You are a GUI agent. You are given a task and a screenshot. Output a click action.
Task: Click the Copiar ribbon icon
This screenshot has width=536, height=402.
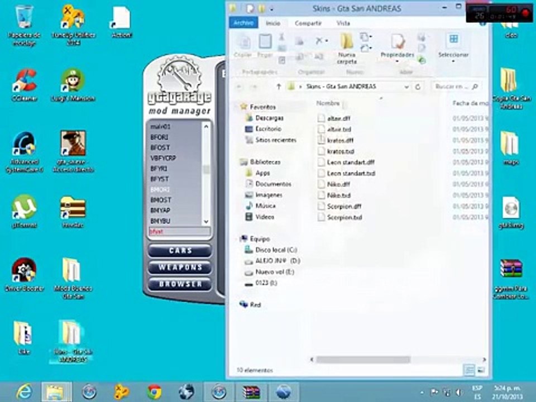[243, 45]
